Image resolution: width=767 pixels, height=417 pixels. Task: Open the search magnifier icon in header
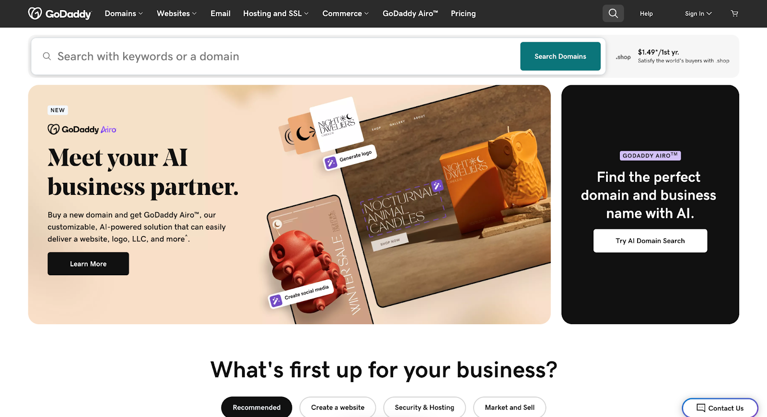613,13
